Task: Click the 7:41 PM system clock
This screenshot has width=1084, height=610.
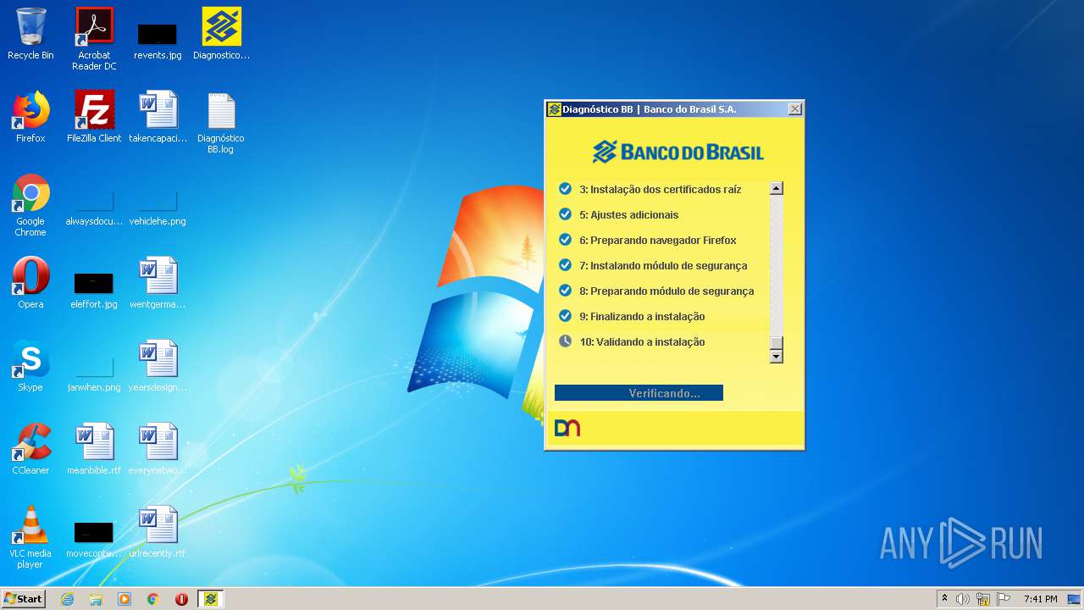Action: tap(1040, 599)
